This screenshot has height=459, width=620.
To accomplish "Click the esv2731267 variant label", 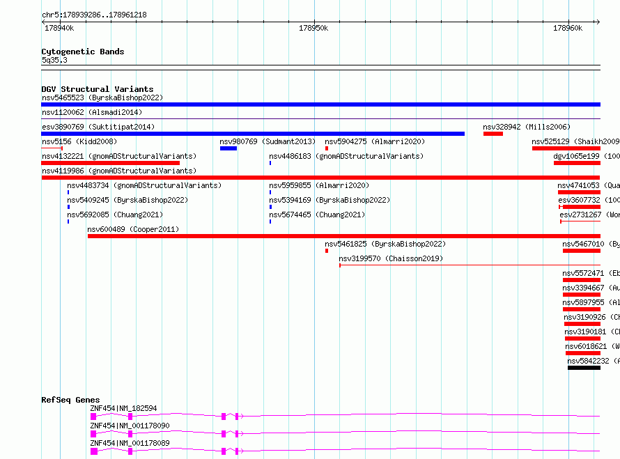I will click(590, 215).
